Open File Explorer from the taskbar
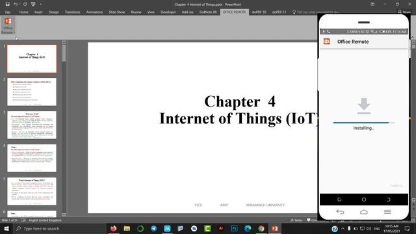 pyautogui.click(x=127, y=228)
